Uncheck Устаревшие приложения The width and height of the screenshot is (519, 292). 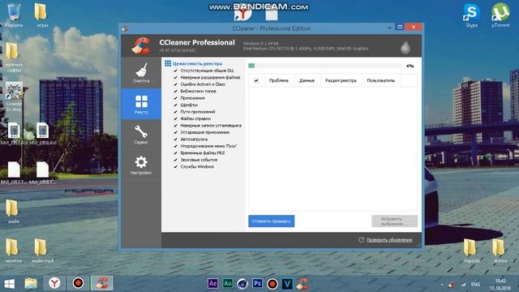point(175,132)
